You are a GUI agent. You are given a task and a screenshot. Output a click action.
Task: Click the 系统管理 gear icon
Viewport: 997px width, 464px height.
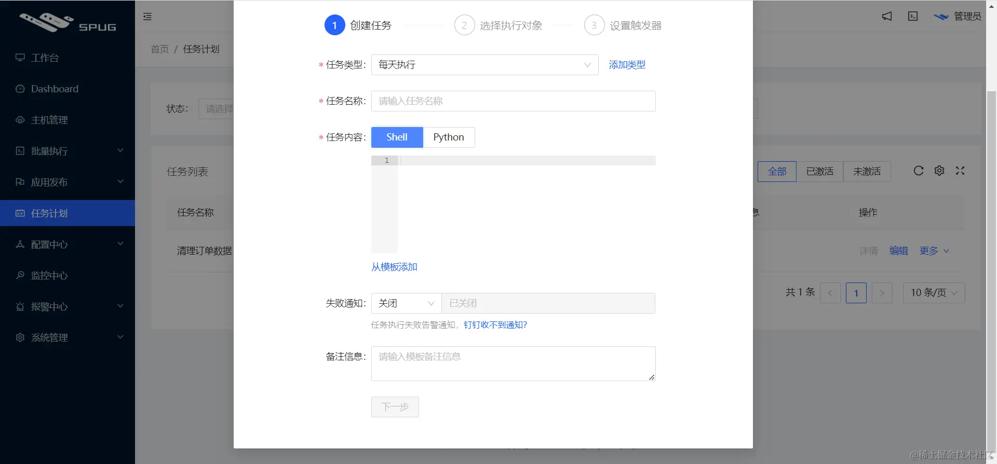(20, 338)
